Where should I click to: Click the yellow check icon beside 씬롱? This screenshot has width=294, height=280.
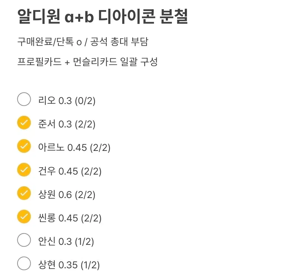[x=24, y=216]
